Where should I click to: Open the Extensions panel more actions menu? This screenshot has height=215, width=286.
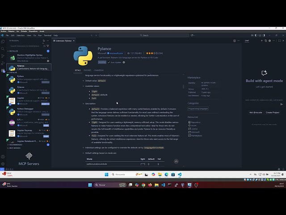coord(48,41)
